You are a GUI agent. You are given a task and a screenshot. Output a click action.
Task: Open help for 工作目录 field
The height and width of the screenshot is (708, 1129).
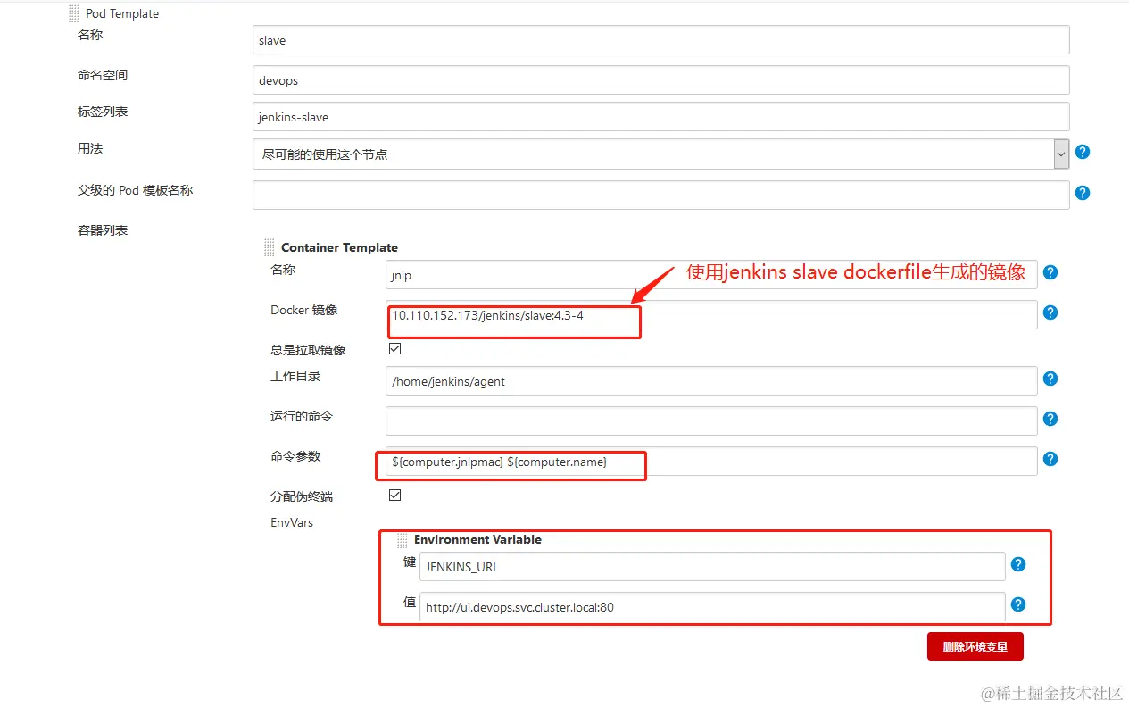[1050, 379]
